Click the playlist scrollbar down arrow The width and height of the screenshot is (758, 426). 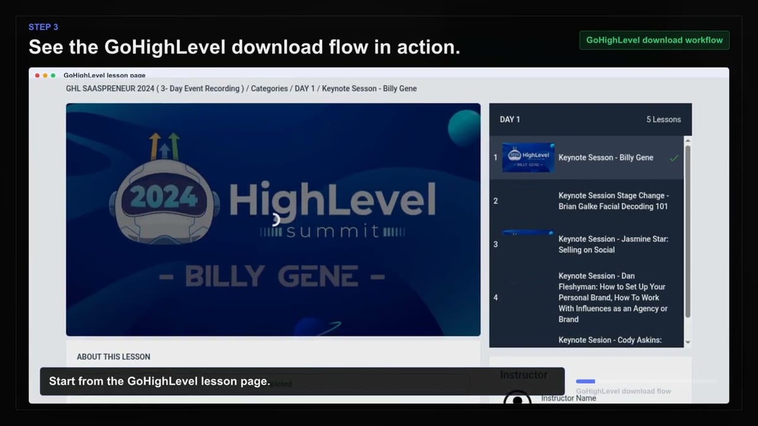(688, 343)
